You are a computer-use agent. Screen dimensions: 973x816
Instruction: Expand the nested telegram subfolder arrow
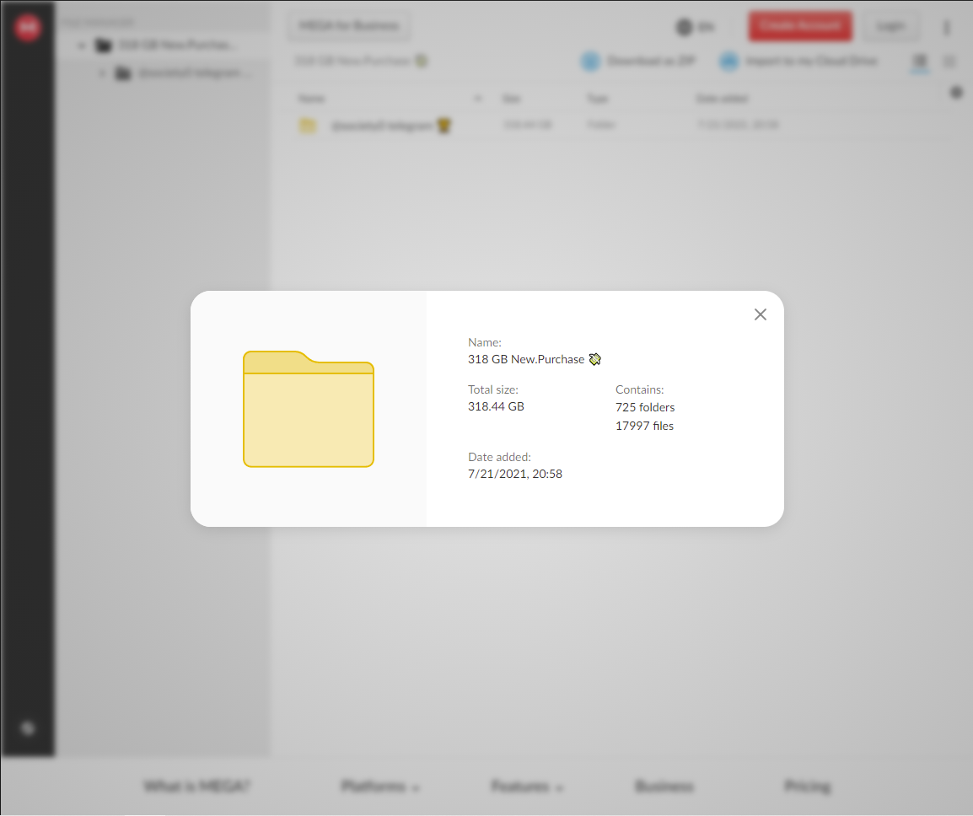point(102,74)
